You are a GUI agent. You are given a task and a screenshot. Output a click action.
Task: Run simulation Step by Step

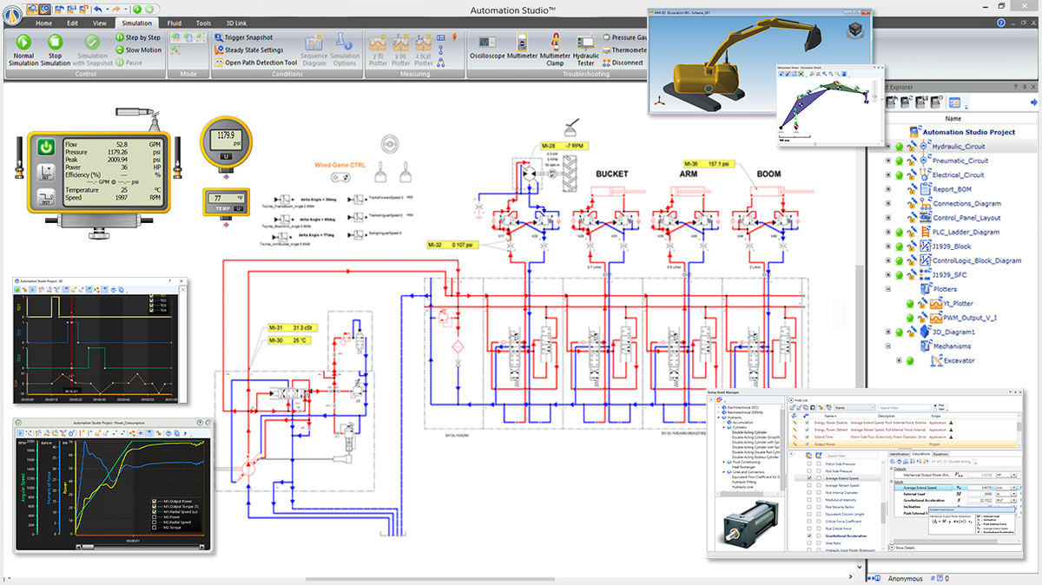(137, 37)
